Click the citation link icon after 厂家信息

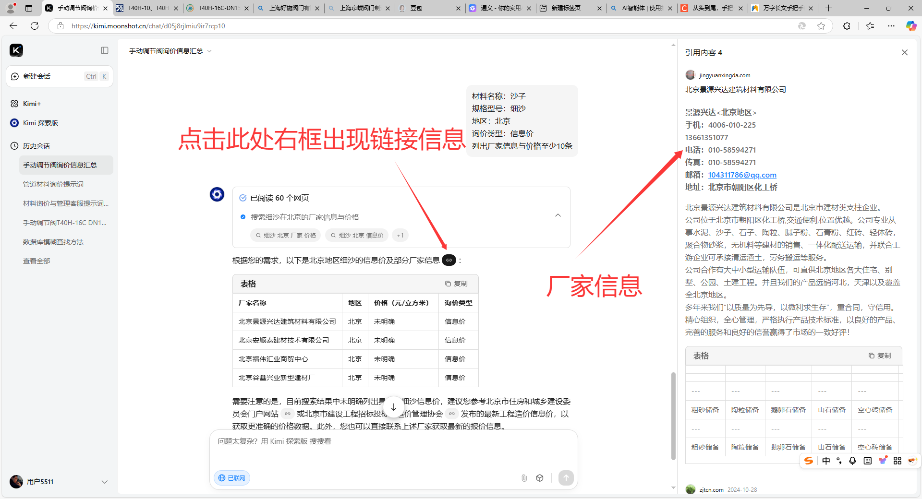[x=449, y=260]
